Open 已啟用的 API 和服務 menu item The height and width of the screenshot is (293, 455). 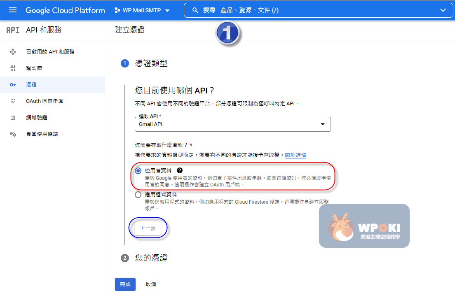point(52,52)
